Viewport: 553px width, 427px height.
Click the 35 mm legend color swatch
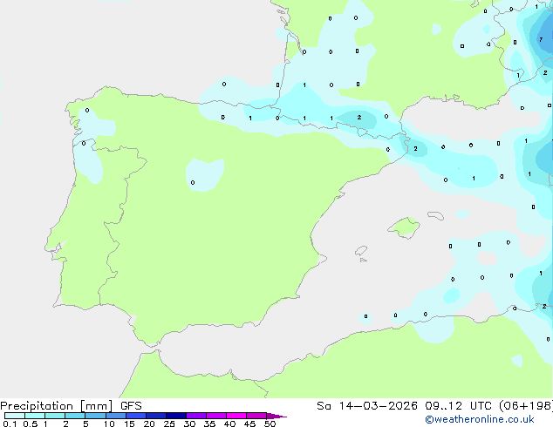click(216, 416)
